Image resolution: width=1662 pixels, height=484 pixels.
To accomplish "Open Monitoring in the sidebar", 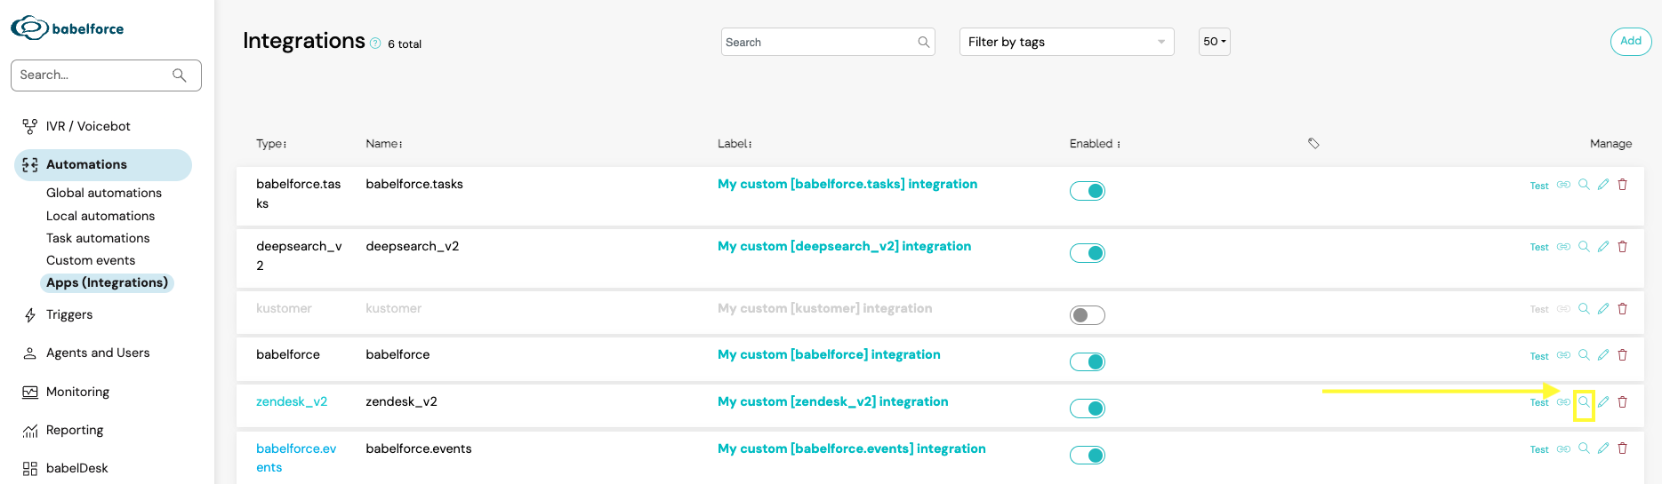I will coord(77,392).
